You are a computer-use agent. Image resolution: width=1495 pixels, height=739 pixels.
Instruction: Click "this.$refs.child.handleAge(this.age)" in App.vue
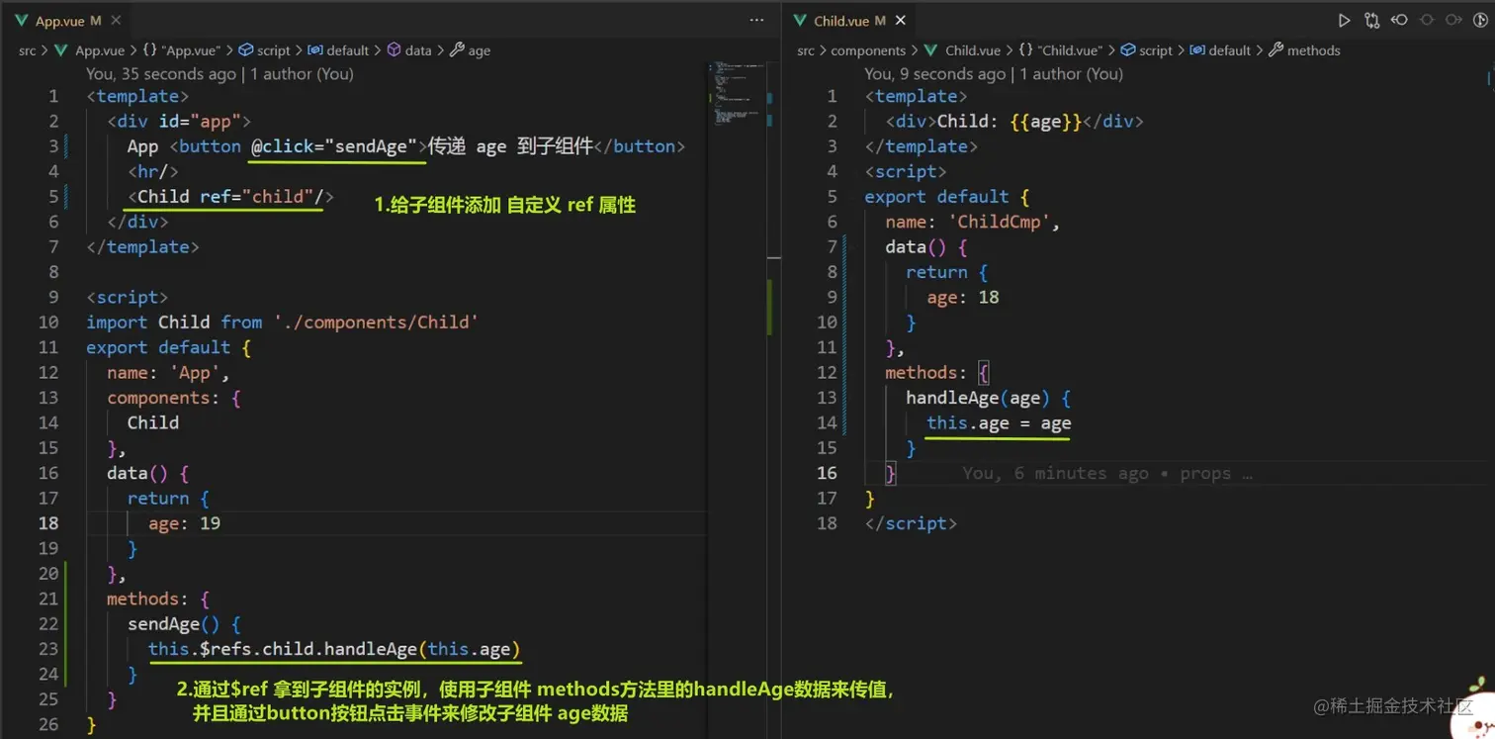(x=334, y=649)
